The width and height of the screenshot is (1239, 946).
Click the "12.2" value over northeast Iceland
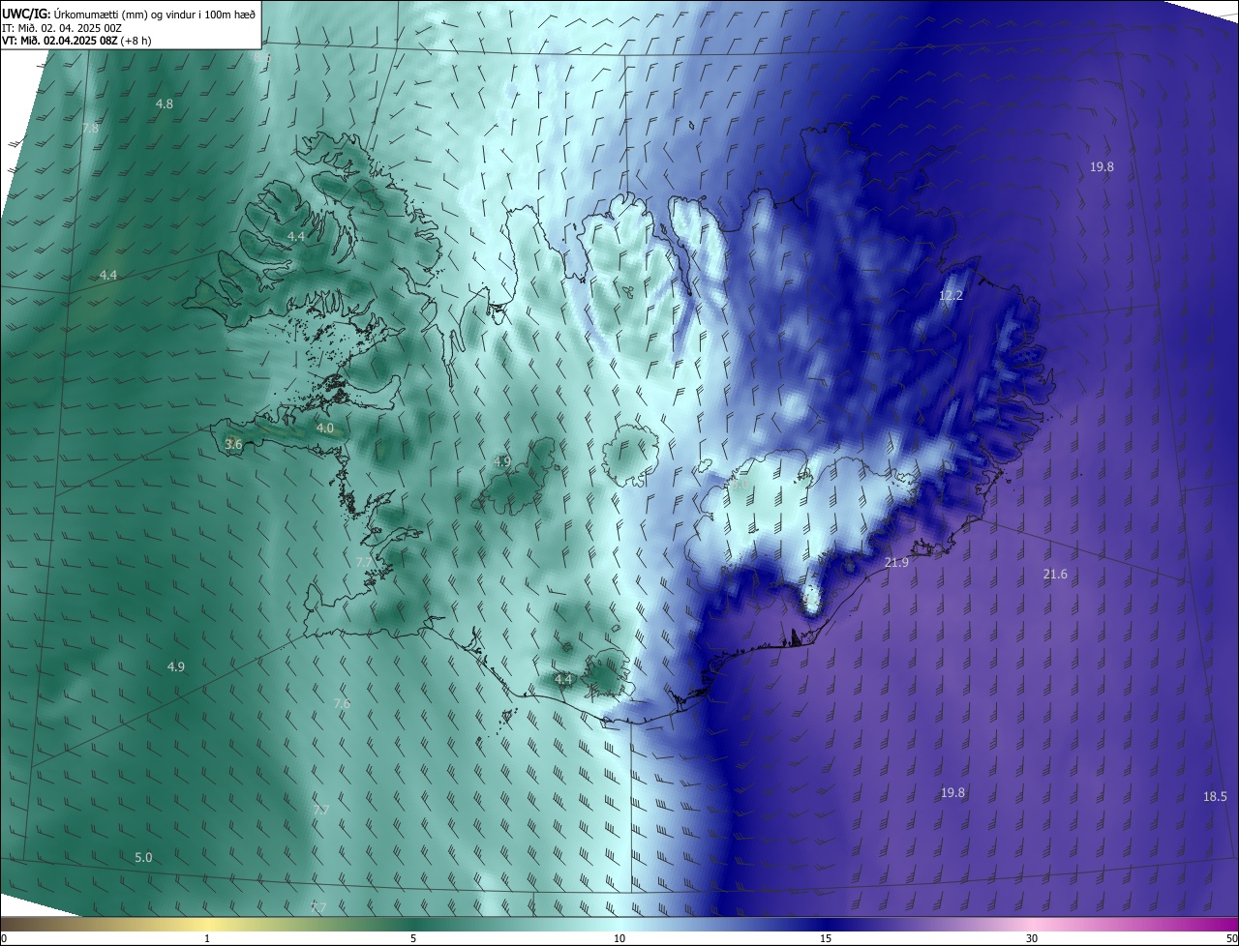(x=952, y=296)
